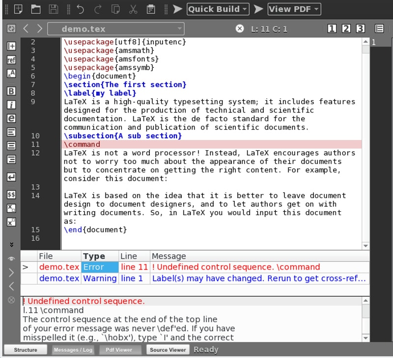Insert inline math with the $$ icon
Image resolution: width=393 pixels, height=358 pixels.
click(11, 194)
